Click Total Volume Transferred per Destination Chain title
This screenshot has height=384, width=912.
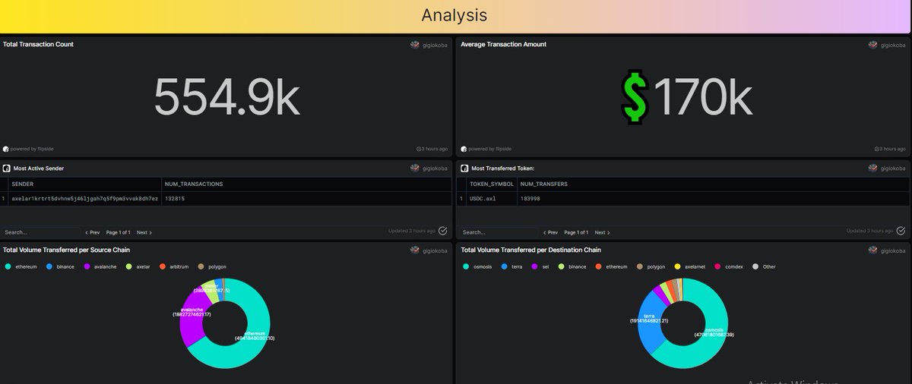point(530,250)
